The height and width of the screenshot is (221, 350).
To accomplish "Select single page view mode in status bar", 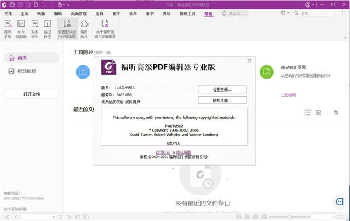I will (x=239, y=216).
